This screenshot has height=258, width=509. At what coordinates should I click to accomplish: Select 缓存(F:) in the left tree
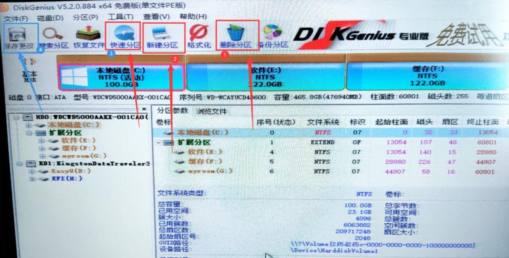78,148
